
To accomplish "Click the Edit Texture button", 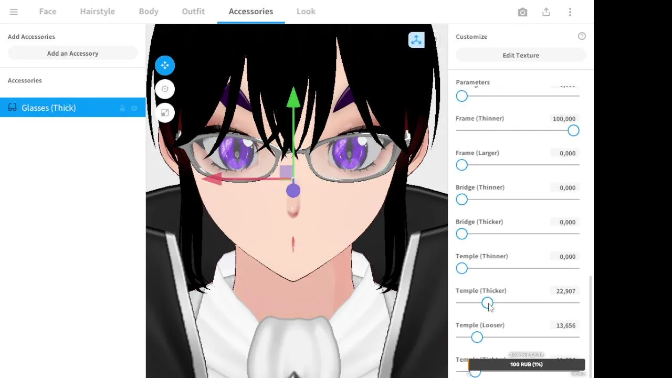I will coord(521,55).
